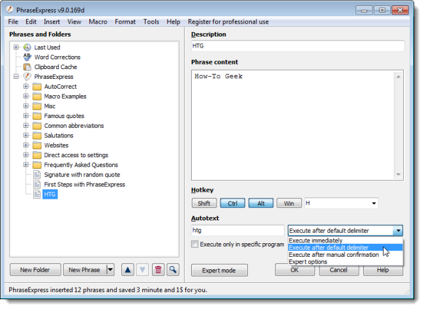Image resolution: width=424 pixels, height=309 pixels.
Task: Select Signature with random quote phrase
Action: tap(82, 175)
